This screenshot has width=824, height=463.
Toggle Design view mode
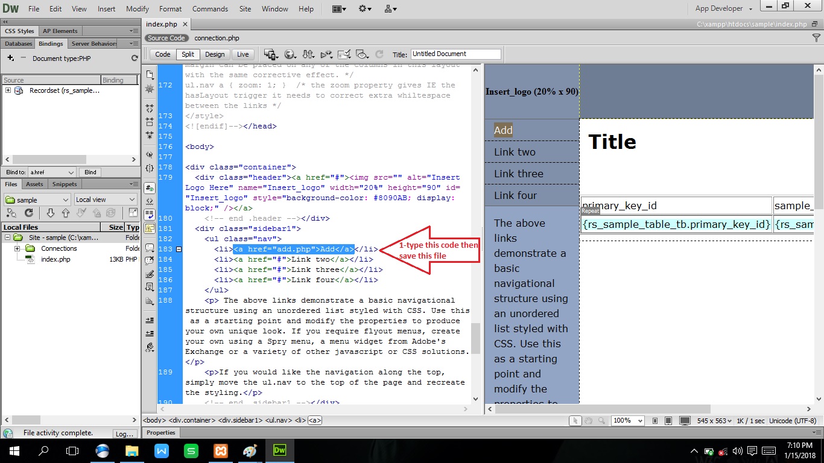click(x=215, y=54)
